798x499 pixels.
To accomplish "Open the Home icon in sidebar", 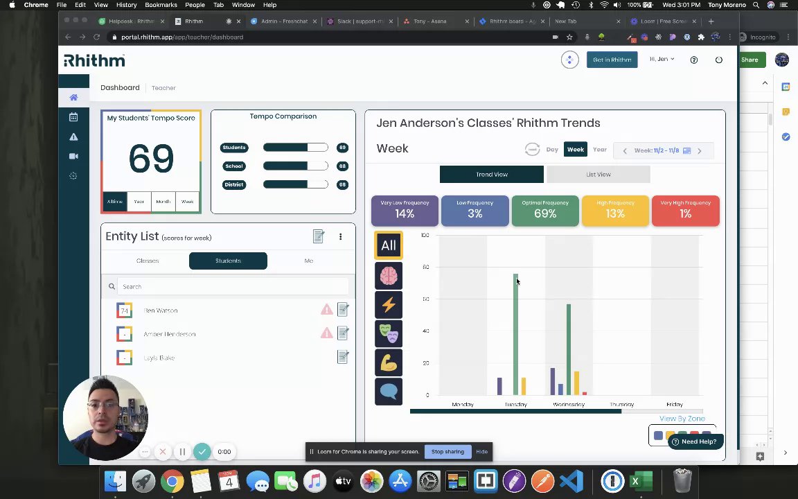I will click(74, 97).
